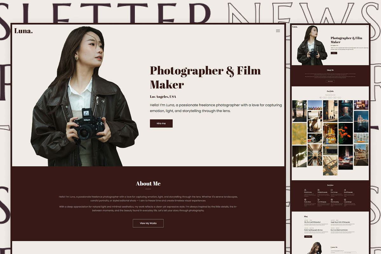
Task: Open the night skyline over water photo
Action: coord(361,122)
